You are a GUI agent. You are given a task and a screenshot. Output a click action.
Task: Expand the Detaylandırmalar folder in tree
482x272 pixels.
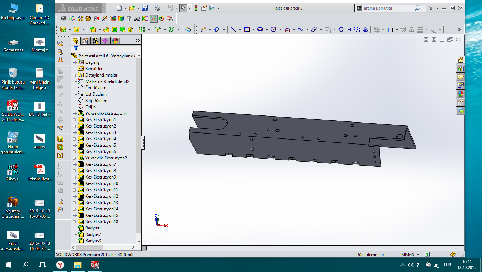click(x=74, y=75)
